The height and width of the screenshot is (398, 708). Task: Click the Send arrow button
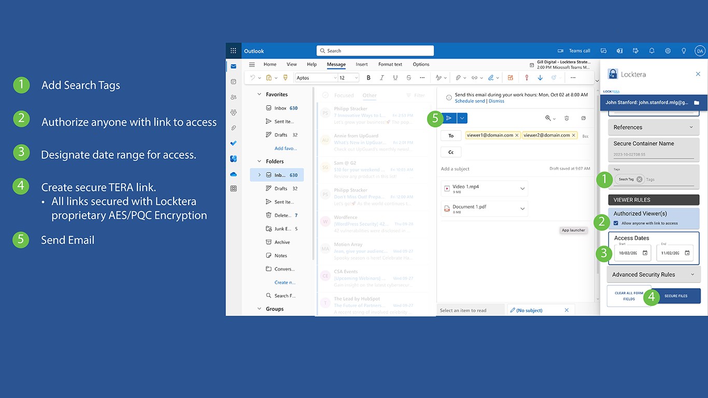pos(449,118)
